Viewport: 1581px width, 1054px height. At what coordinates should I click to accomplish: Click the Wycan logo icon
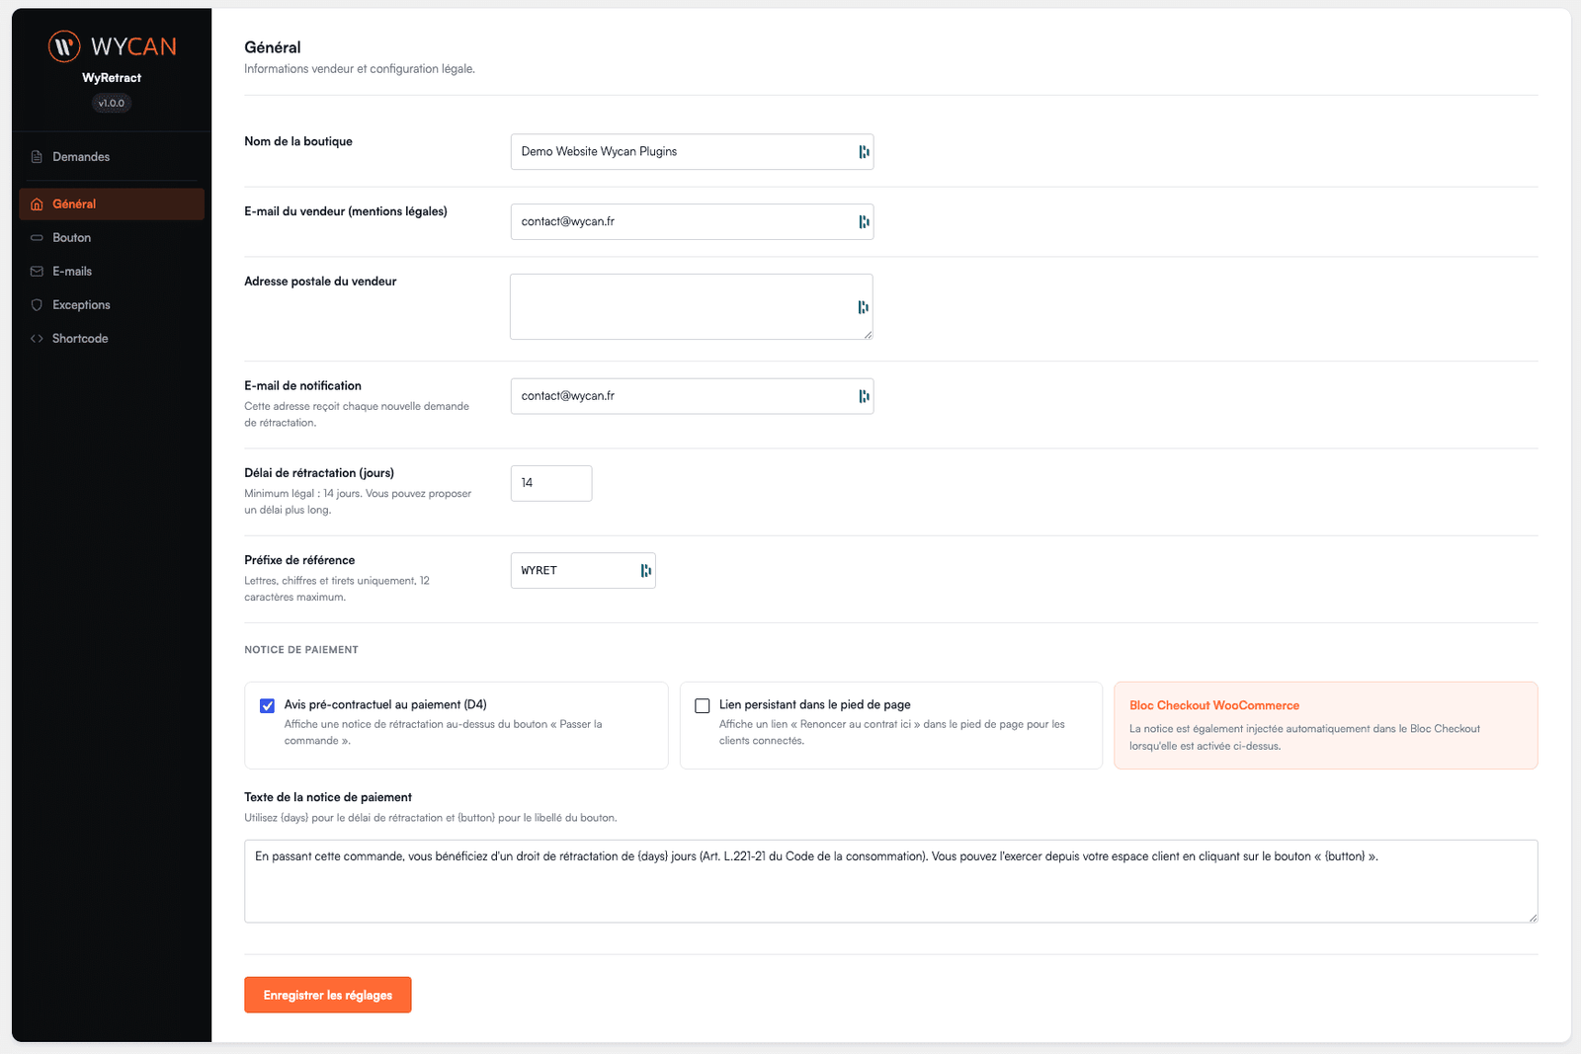64,45
